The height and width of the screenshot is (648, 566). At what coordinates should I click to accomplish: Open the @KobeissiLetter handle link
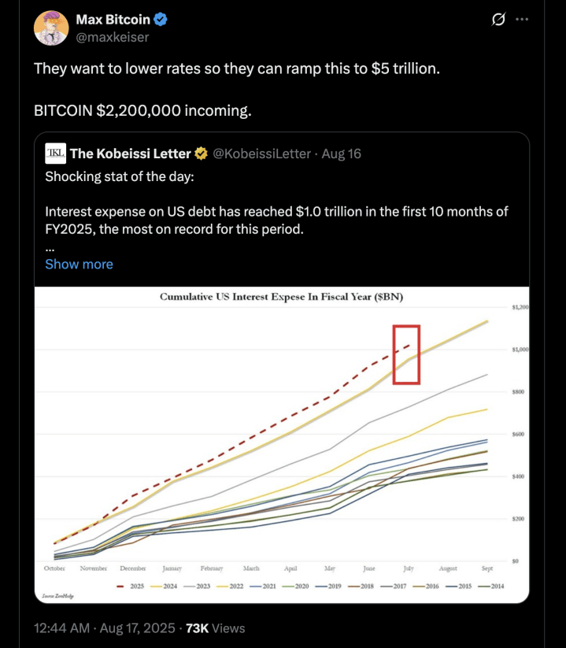261,154
